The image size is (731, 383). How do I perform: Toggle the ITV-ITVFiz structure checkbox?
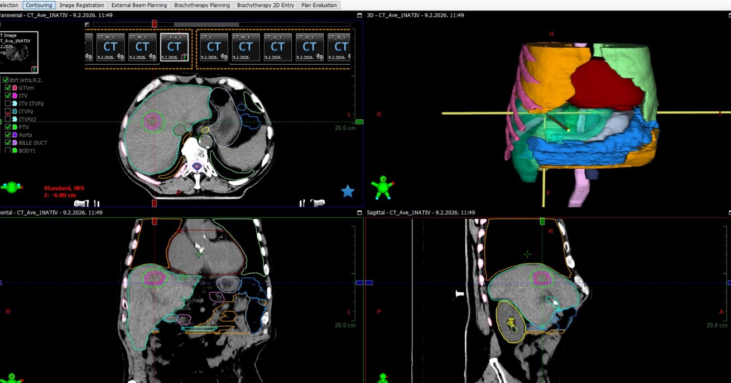[8, 104]
